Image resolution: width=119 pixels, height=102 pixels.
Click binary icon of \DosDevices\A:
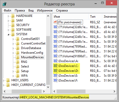point(55,61)
